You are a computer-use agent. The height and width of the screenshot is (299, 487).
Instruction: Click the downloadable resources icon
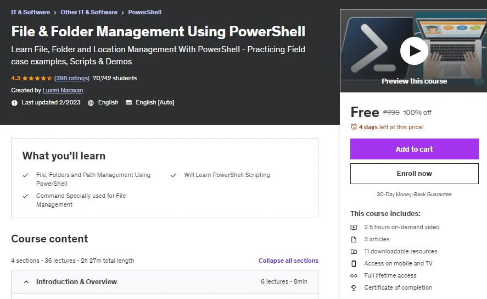(354, 251)
